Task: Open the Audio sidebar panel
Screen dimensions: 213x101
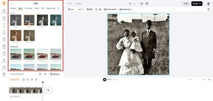Action: pos(4,53)
